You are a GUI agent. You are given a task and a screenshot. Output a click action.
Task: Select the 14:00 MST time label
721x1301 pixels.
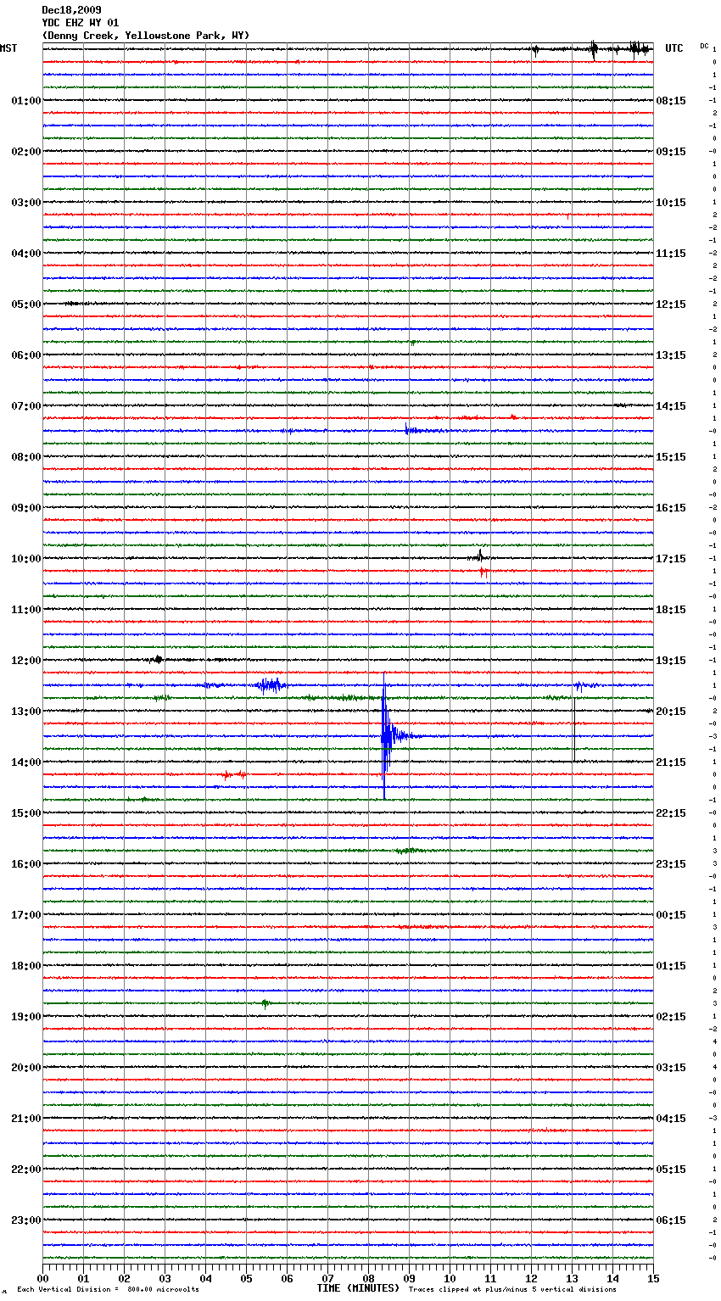tap(26, 762)
